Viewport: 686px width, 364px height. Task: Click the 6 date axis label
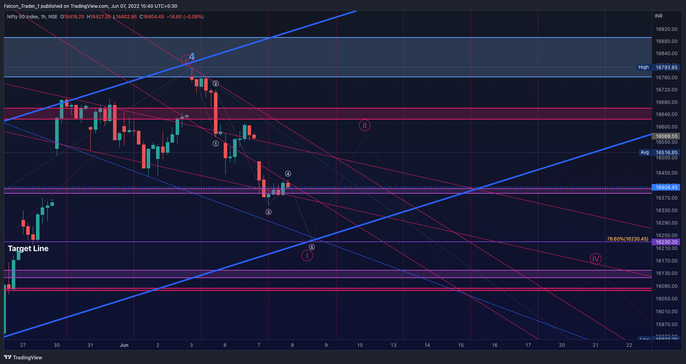tap(225, 345)
